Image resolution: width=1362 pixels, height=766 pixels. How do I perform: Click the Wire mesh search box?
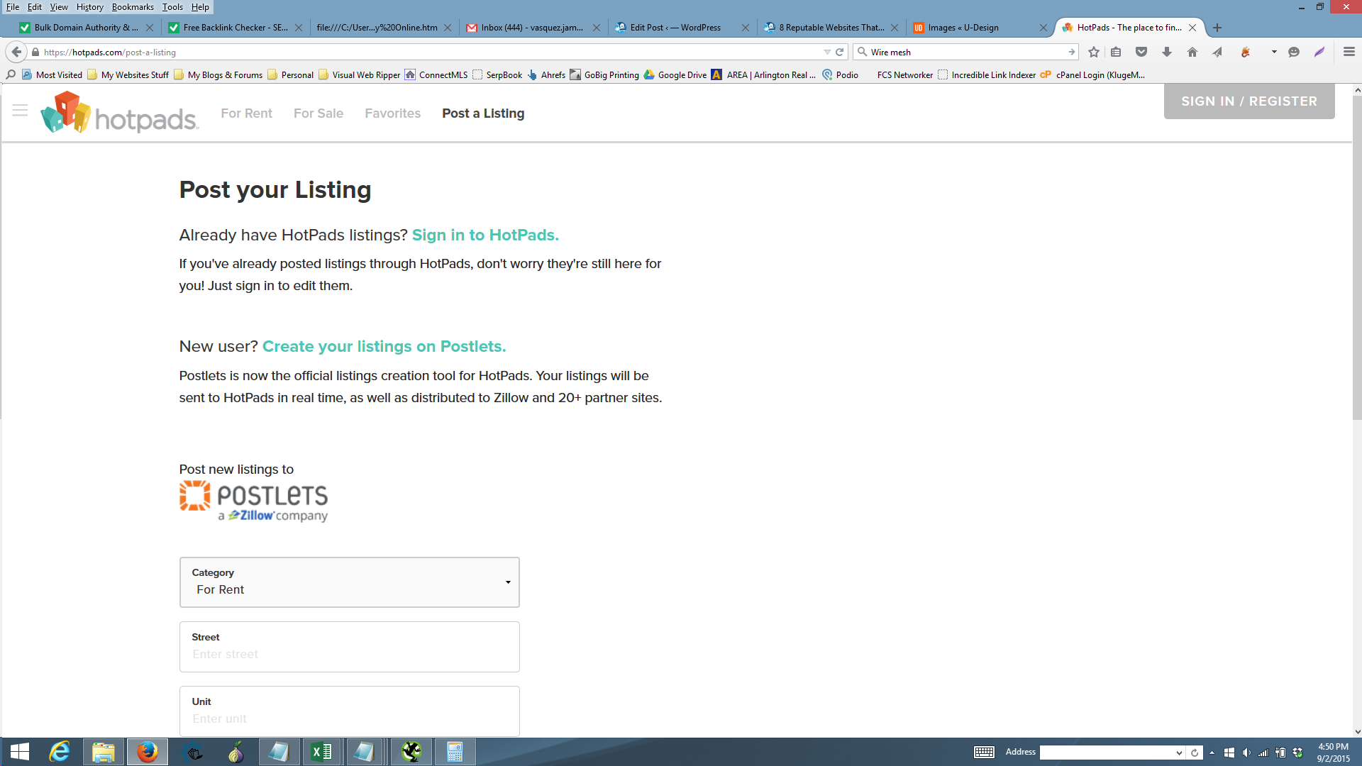(965, 52)
